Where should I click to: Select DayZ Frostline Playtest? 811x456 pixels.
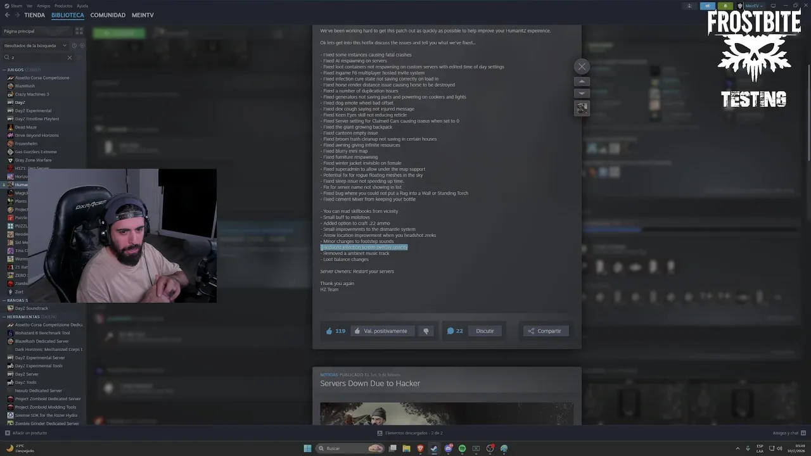37,119
